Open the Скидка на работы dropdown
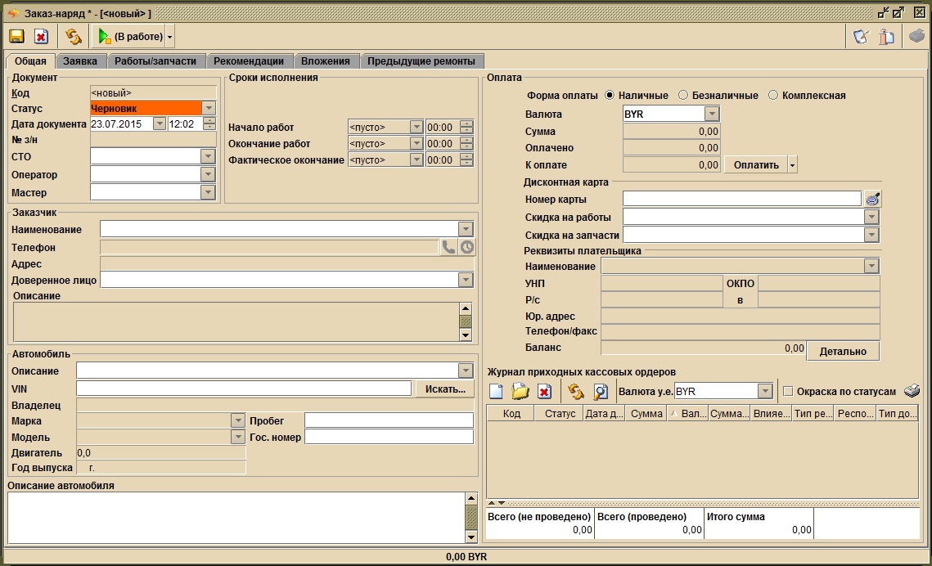The height and width of the screenshot is (566, 932). (871, 217)
